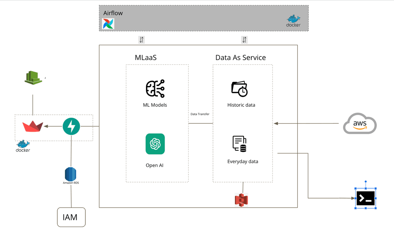Click the MLaaS heading text

click(146, 58)
